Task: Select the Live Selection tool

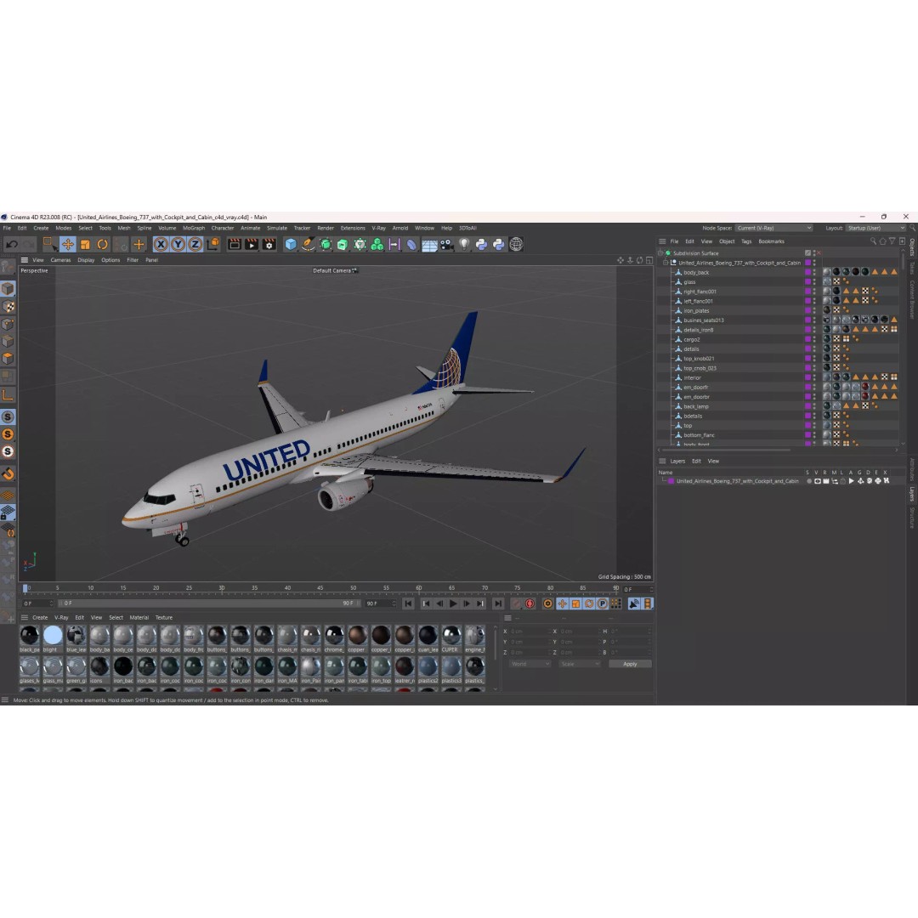Action: point(50,244)
